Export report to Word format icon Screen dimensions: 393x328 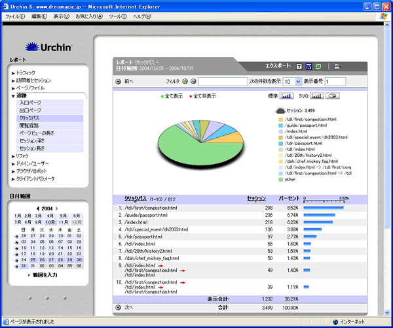[x=309, y=67]
